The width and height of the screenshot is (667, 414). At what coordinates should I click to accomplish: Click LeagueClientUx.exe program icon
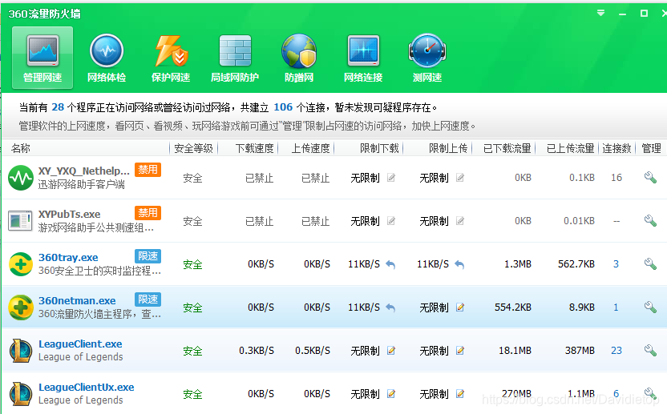[x=20, y=394]
